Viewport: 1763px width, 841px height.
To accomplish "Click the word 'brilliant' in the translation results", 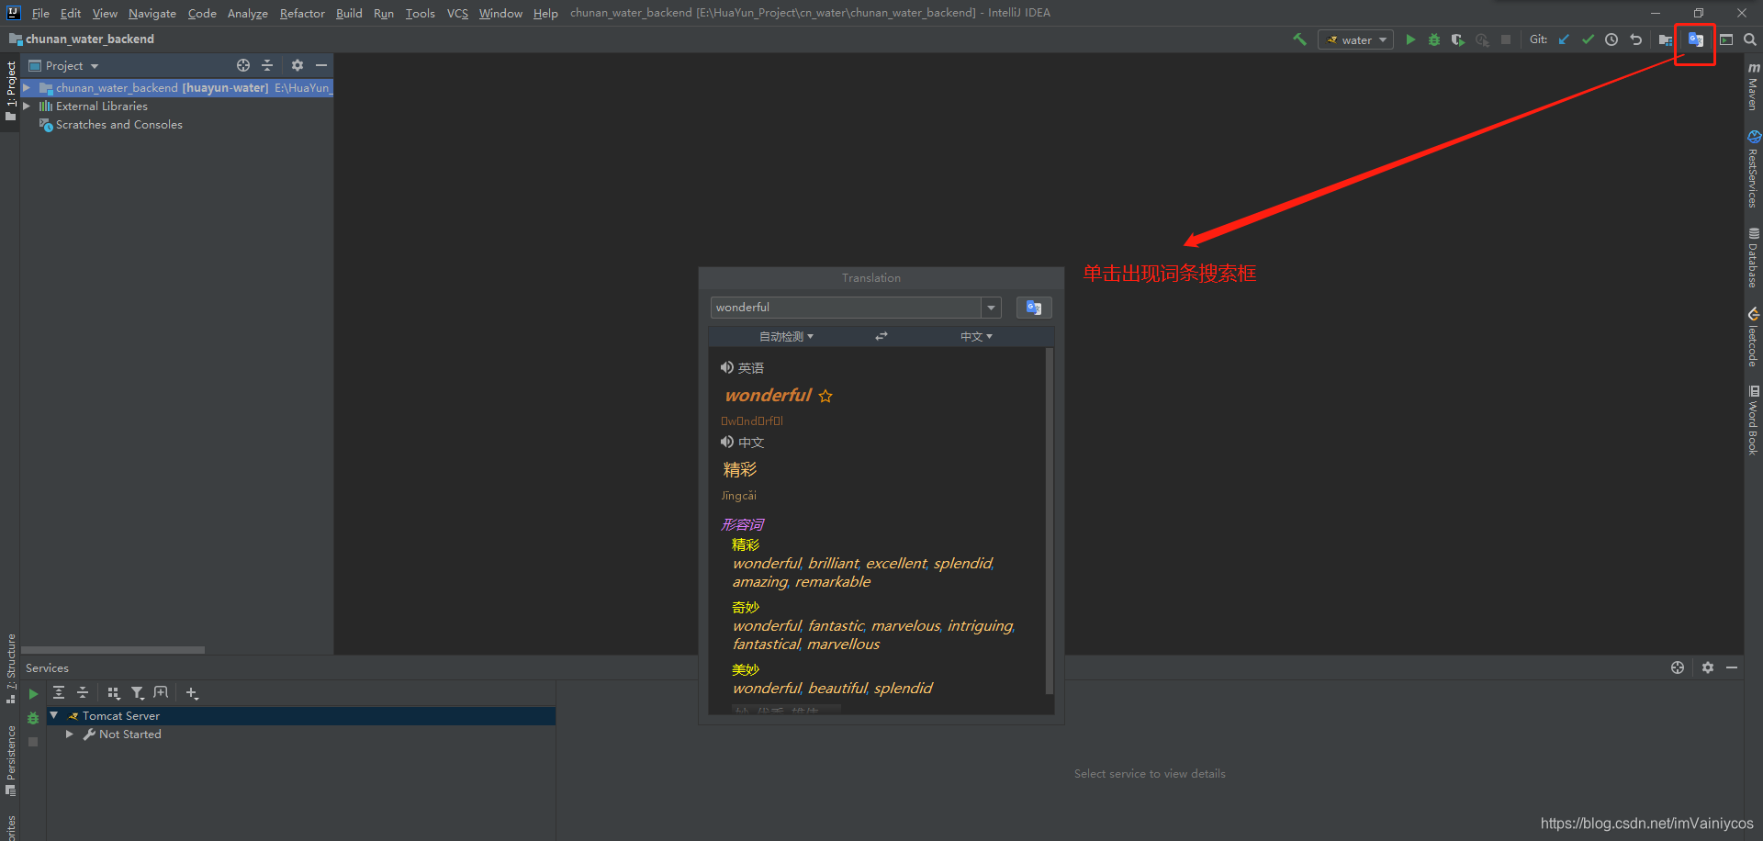I will [833, 564].
